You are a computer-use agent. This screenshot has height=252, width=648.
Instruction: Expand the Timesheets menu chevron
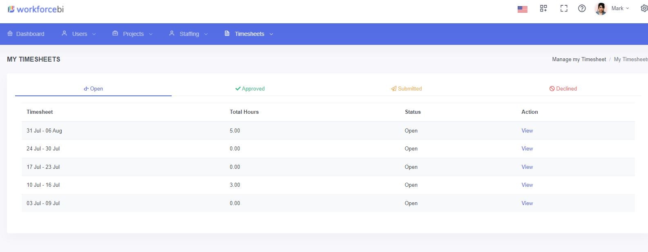click(x=271, y=34)
